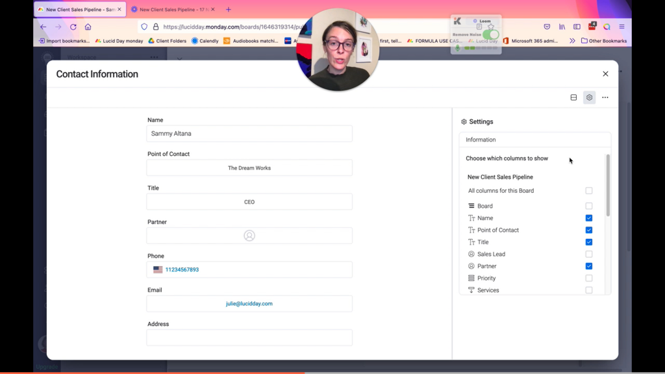Click the julie@lucidday.com email link
This screenshot has height=374, width=665.
pyautogui.click(x=249, y=304)
